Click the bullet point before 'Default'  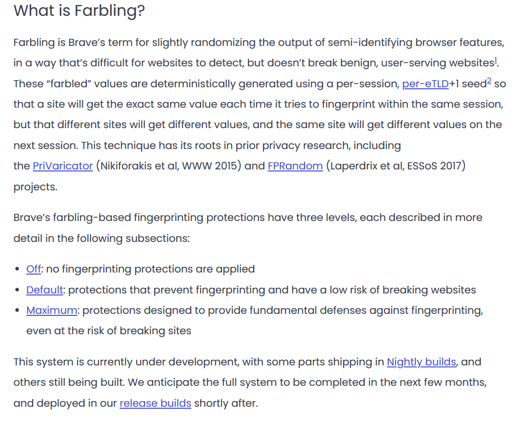point(17,290)
